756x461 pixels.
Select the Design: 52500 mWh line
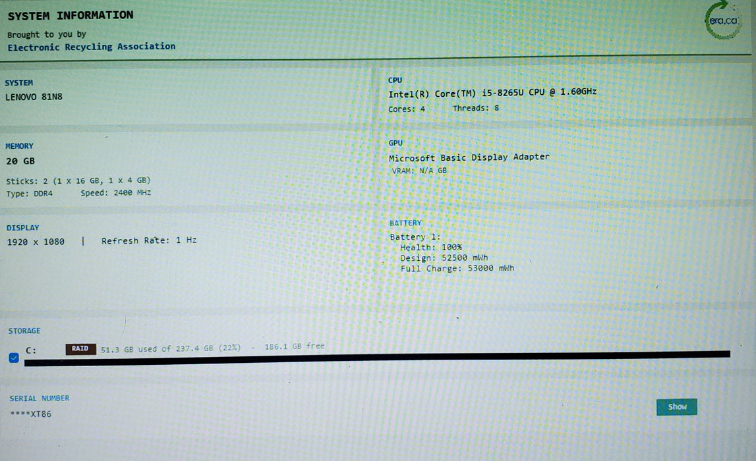pos(444,258)
